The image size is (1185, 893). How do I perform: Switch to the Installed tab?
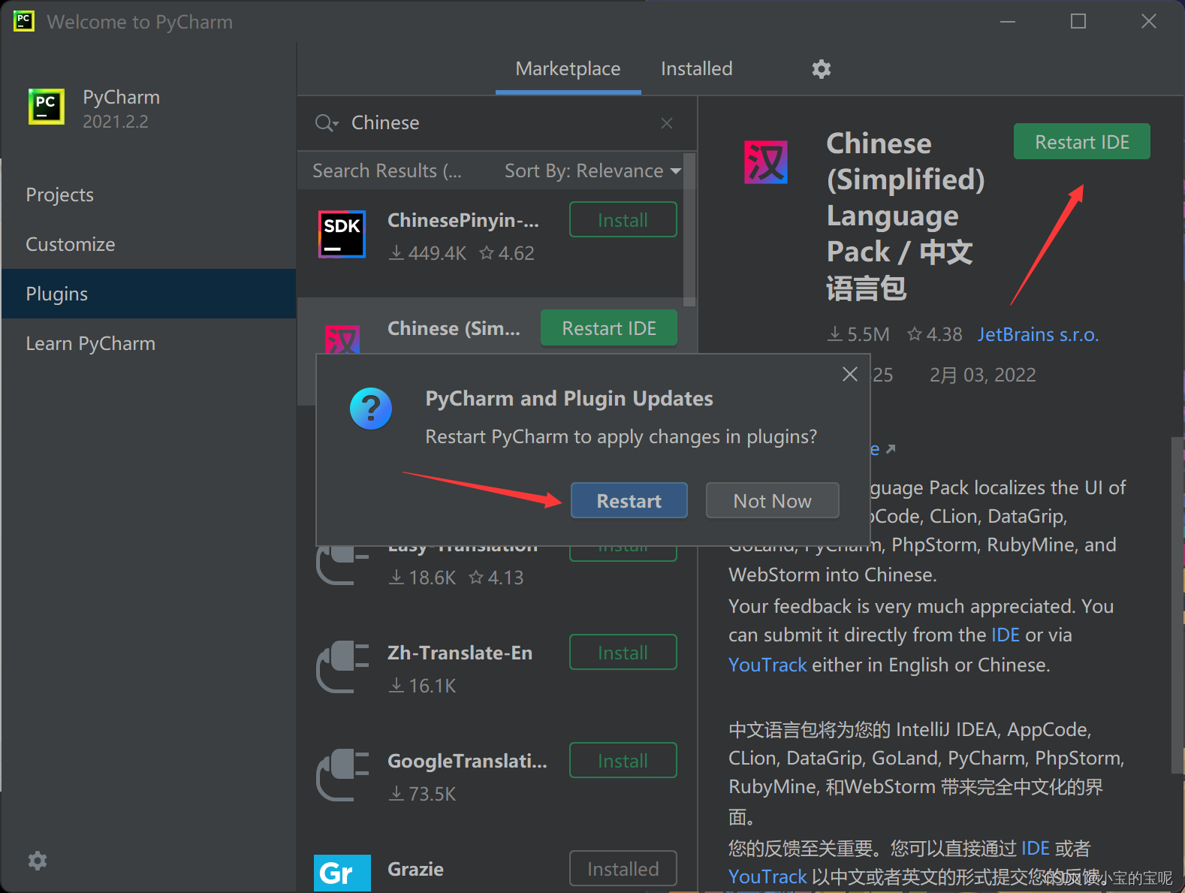tap(696, 69)
